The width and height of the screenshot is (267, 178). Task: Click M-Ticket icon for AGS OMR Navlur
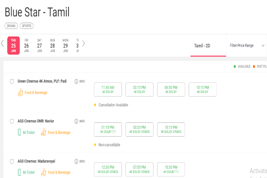point(20,132)
